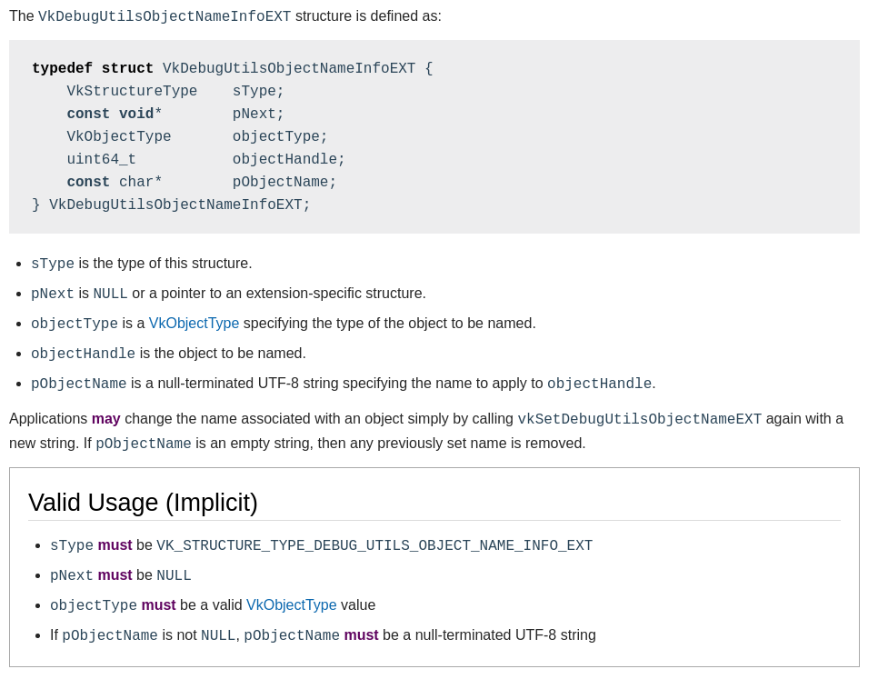878x679 pixels.
Task: Select the const char* pObjectName declaration
Action: [182, 183]
